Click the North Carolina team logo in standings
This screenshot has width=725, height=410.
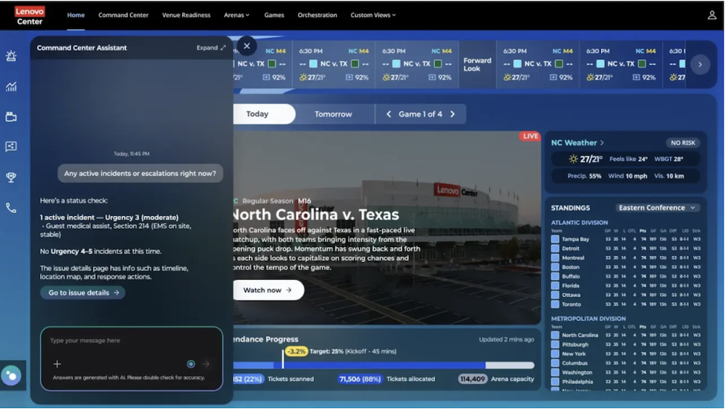pyautogui.click(x=555, y=335)
